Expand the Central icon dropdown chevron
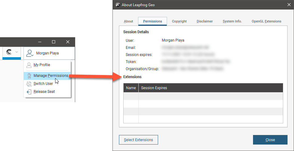The width and height of the screenshot is (294, 151). (x=17, y=52)
